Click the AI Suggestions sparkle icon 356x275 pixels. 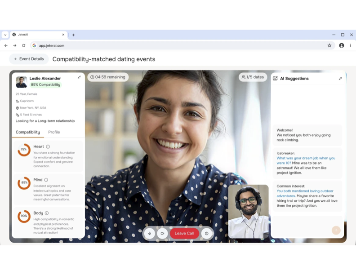click(x=275, y=79)
